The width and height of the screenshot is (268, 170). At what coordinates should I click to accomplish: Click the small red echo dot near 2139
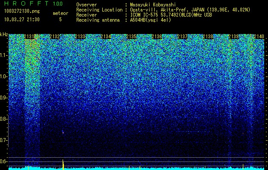[243, 133]
